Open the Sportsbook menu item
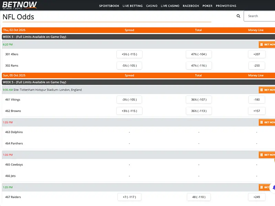 (109, 6)
